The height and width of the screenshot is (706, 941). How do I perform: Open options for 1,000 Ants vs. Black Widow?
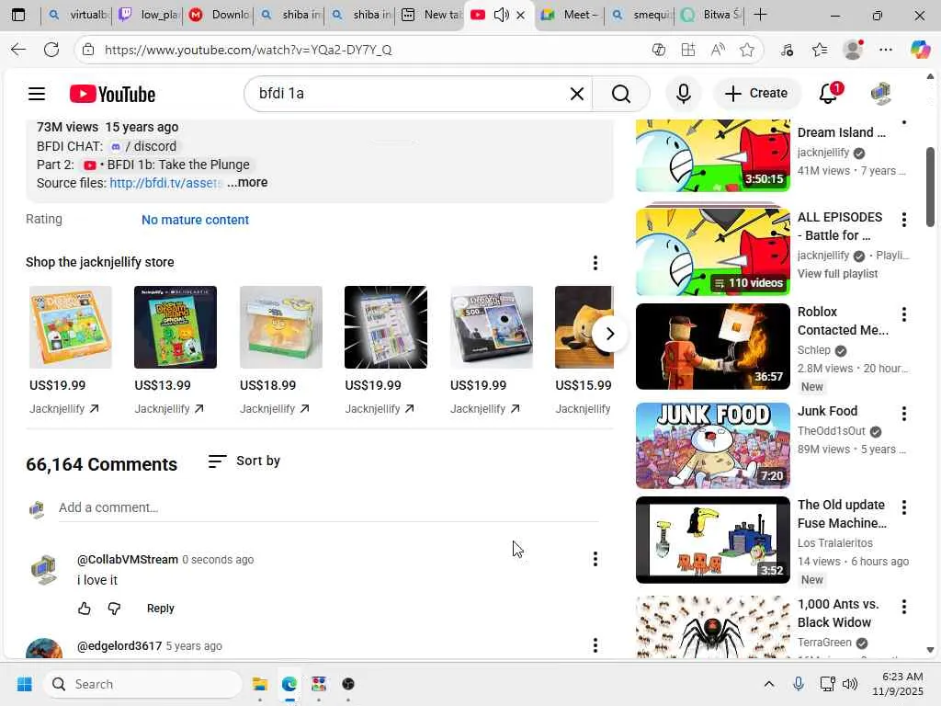[x=904, y=607]
